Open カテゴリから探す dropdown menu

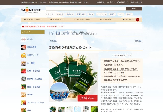pyautogui.click(x=33, y=20)
